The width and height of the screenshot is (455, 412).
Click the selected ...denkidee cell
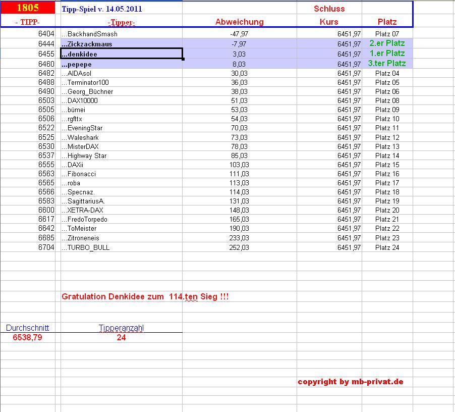point(122,54)
